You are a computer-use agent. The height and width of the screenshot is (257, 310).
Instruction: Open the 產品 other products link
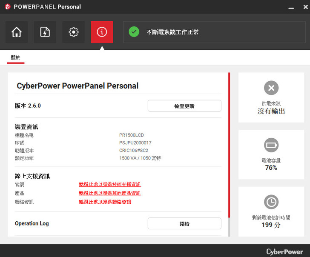point(109,193)
